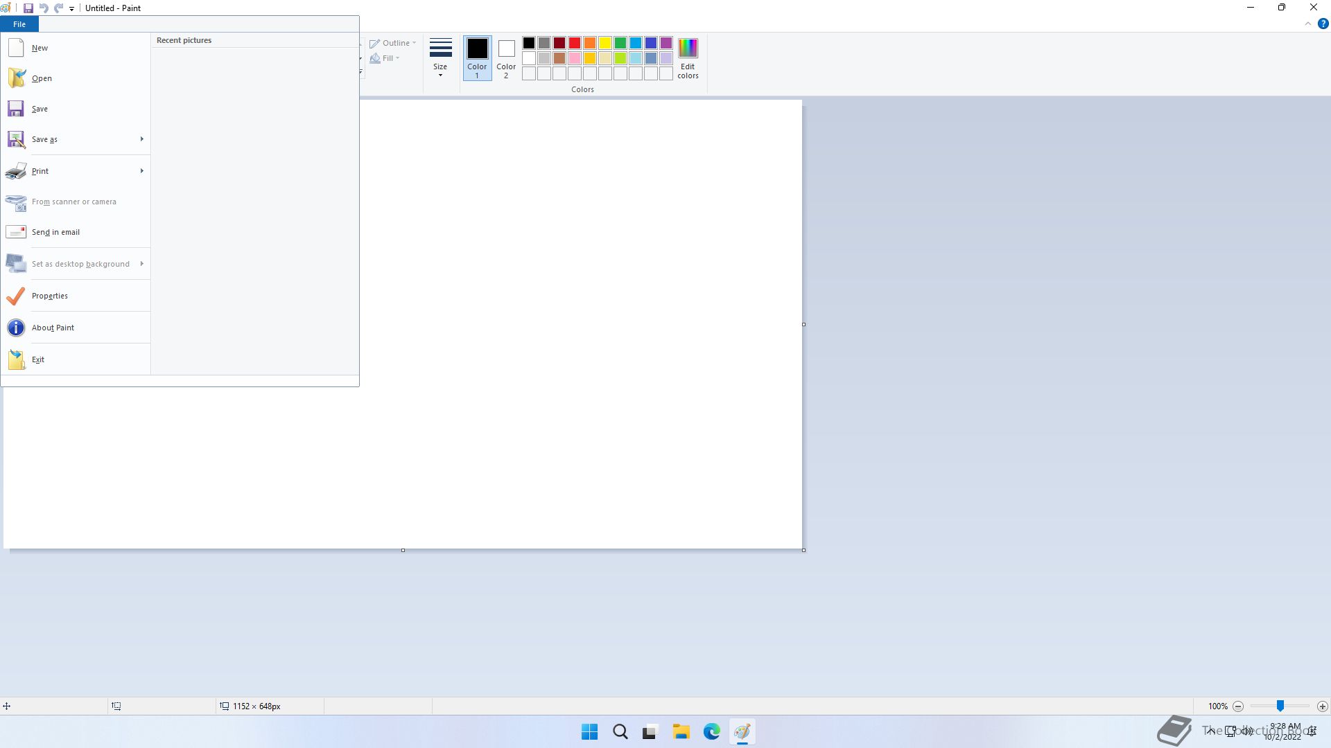Pick the red color swatch
Image resolution: width=1331 pixels, height=748 pixels.
coord(575,43)
